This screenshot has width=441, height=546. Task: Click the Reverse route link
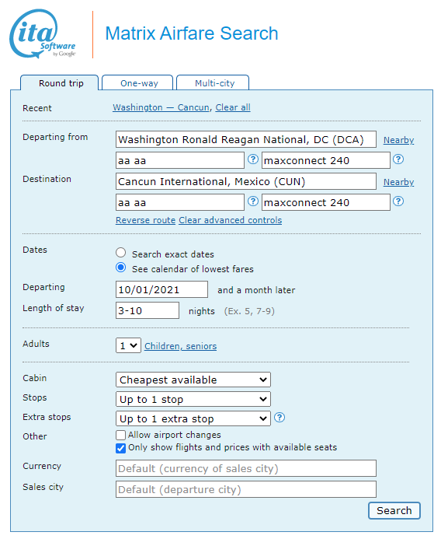pyautogui.click(x=146, y=220)
